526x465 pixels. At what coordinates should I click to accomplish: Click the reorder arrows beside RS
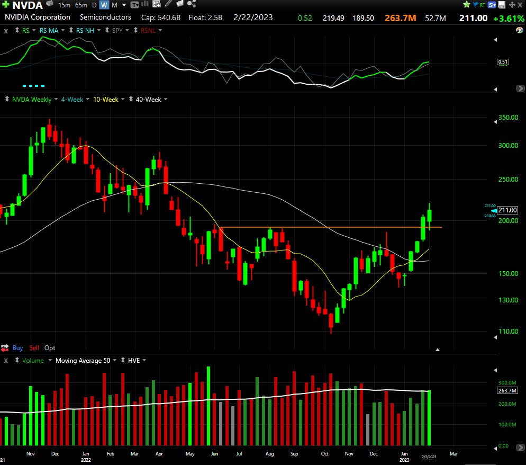(x=17, y=30)
